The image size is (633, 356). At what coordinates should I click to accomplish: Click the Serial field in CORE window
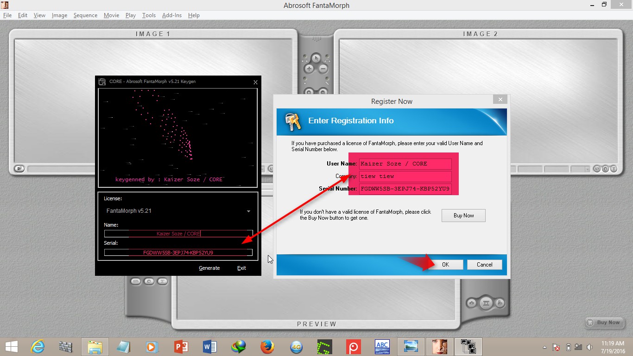point(178,253)
